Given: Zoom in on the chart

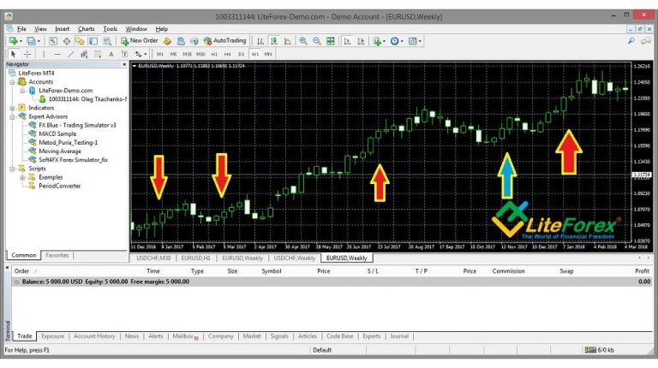Looking at the screenshot, I should tap(303, 40).
